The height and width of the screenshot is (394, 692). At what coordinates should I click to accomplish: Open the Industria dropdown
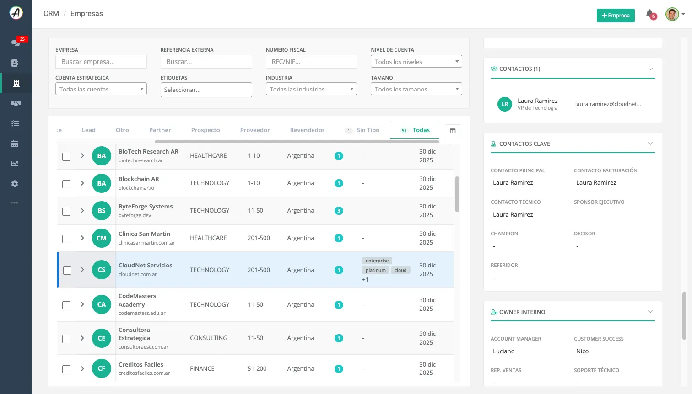311,89
